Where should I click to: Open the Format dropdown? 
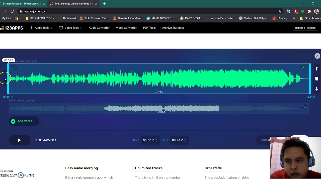[265, 140]
